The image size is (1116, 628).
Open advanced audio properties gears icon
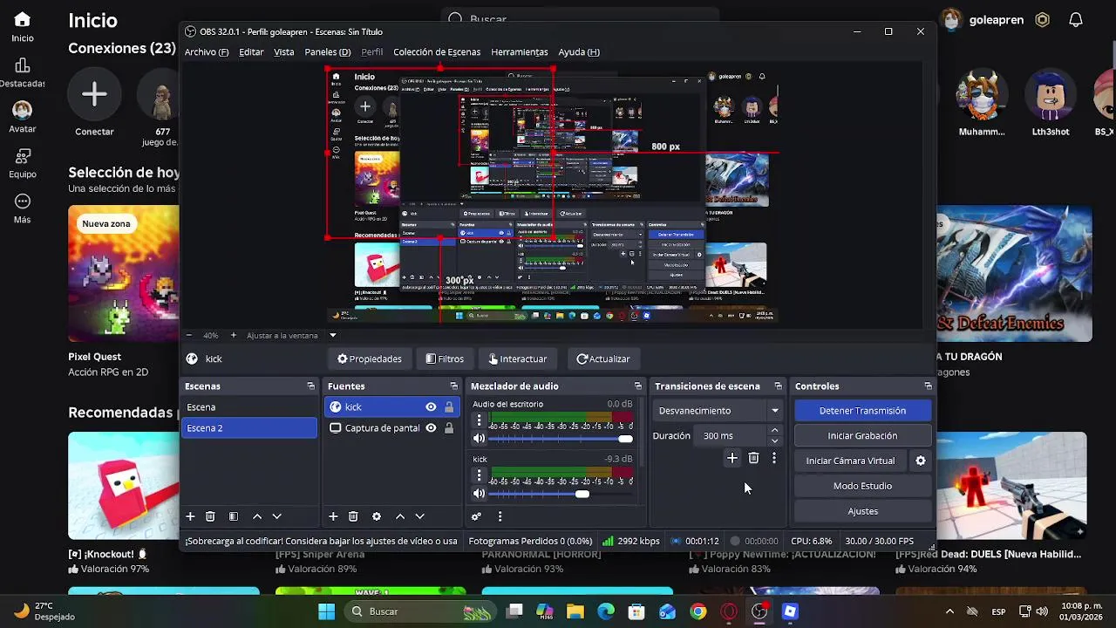point(476,516)
